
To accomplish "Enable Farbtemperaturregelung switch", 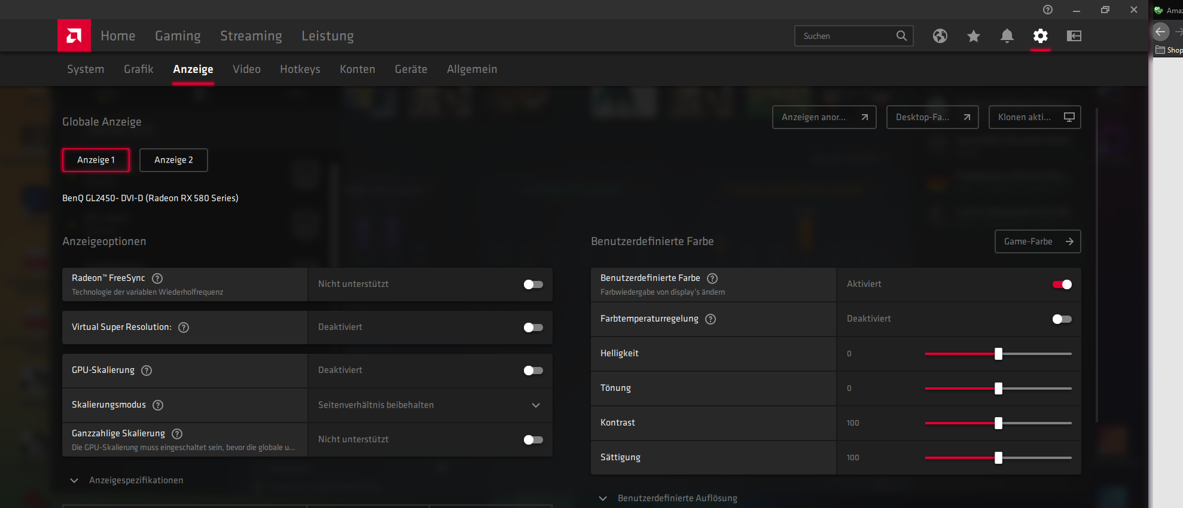I will 1062,319.
